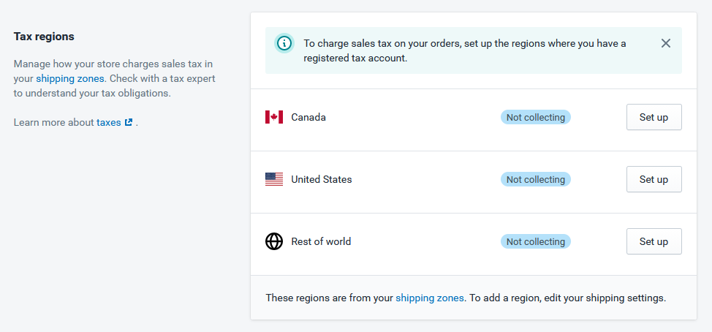Screen dimensions: 712x332
Task: Set up tax collection for Canada
Action: tap(654, 117)
